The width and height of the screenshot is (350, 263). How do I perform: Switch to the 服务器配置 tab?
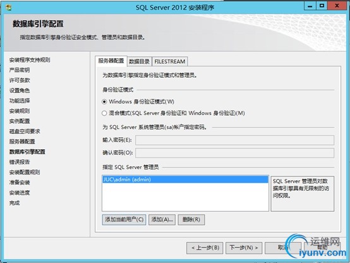pyautogui.click(x=111, y=61)
